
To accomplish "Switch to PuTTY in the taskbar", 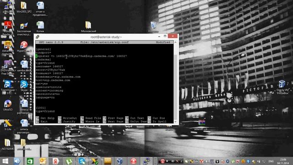I will [146, 161].
